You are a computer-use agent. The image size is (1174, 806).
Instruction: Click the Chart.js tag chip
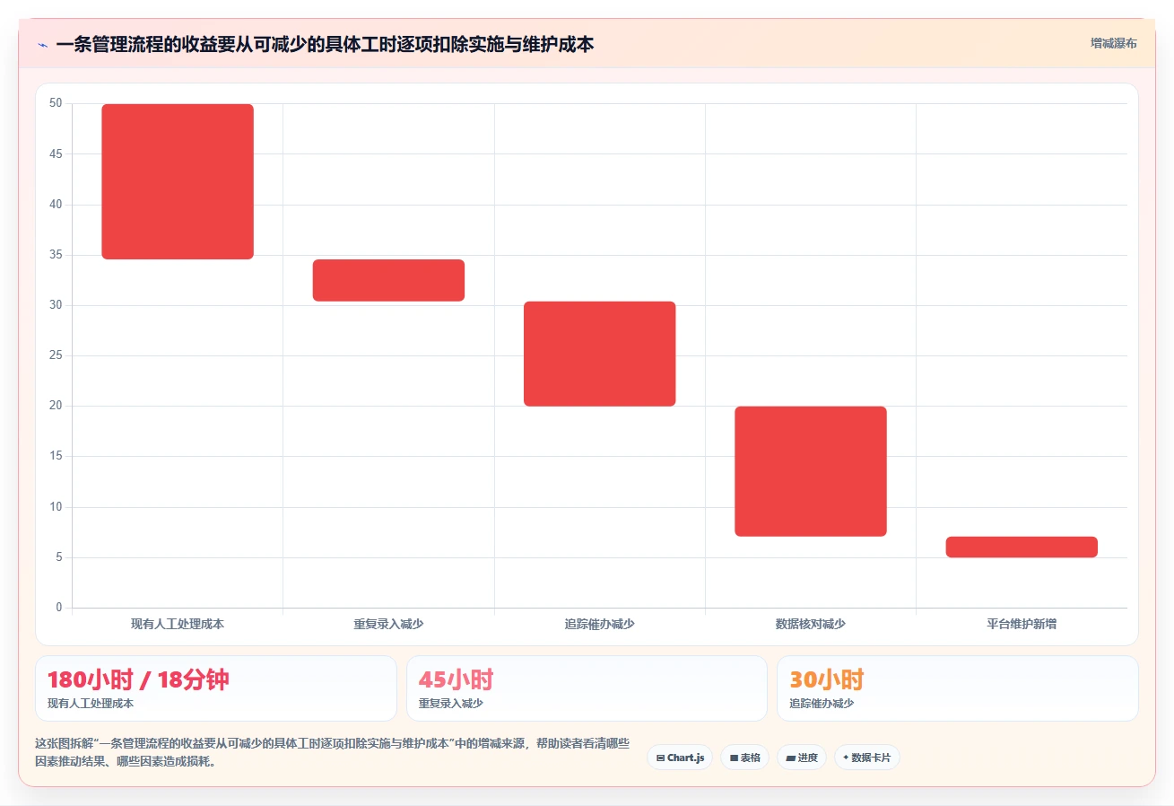pos(680,758)
